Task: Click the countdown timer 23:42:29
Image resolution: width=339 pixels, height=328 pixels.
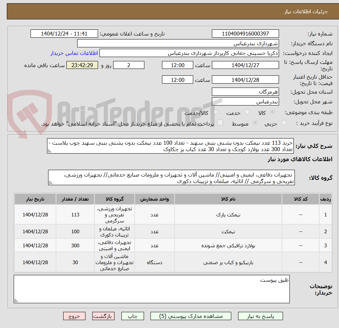Action: pyautogui.click(x=82, y=65)
